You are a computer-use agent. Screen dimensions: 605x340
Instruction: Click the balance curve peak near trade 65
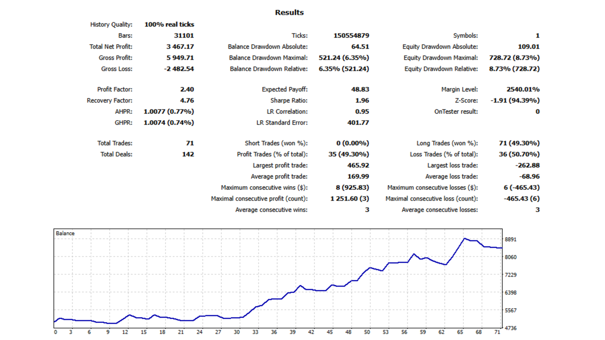click(x=464, y=239)
